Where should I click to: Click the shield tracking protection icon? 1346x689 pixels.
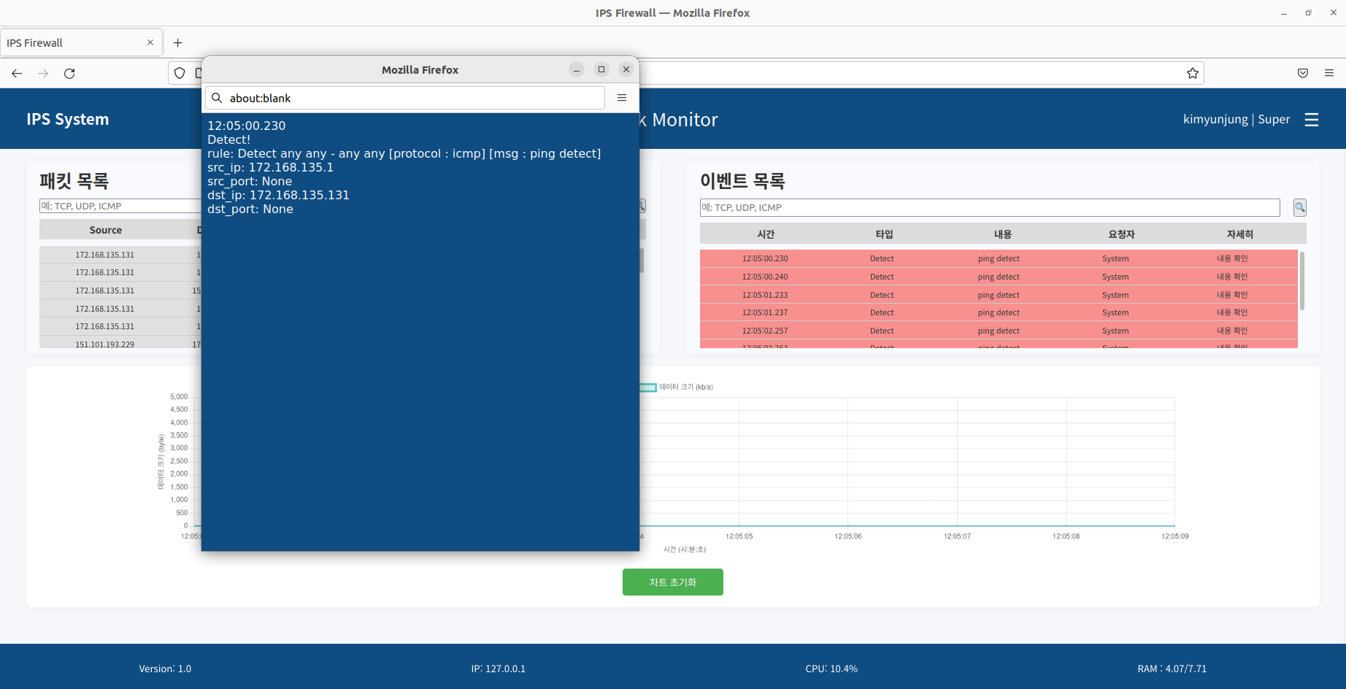coord(180,73)
